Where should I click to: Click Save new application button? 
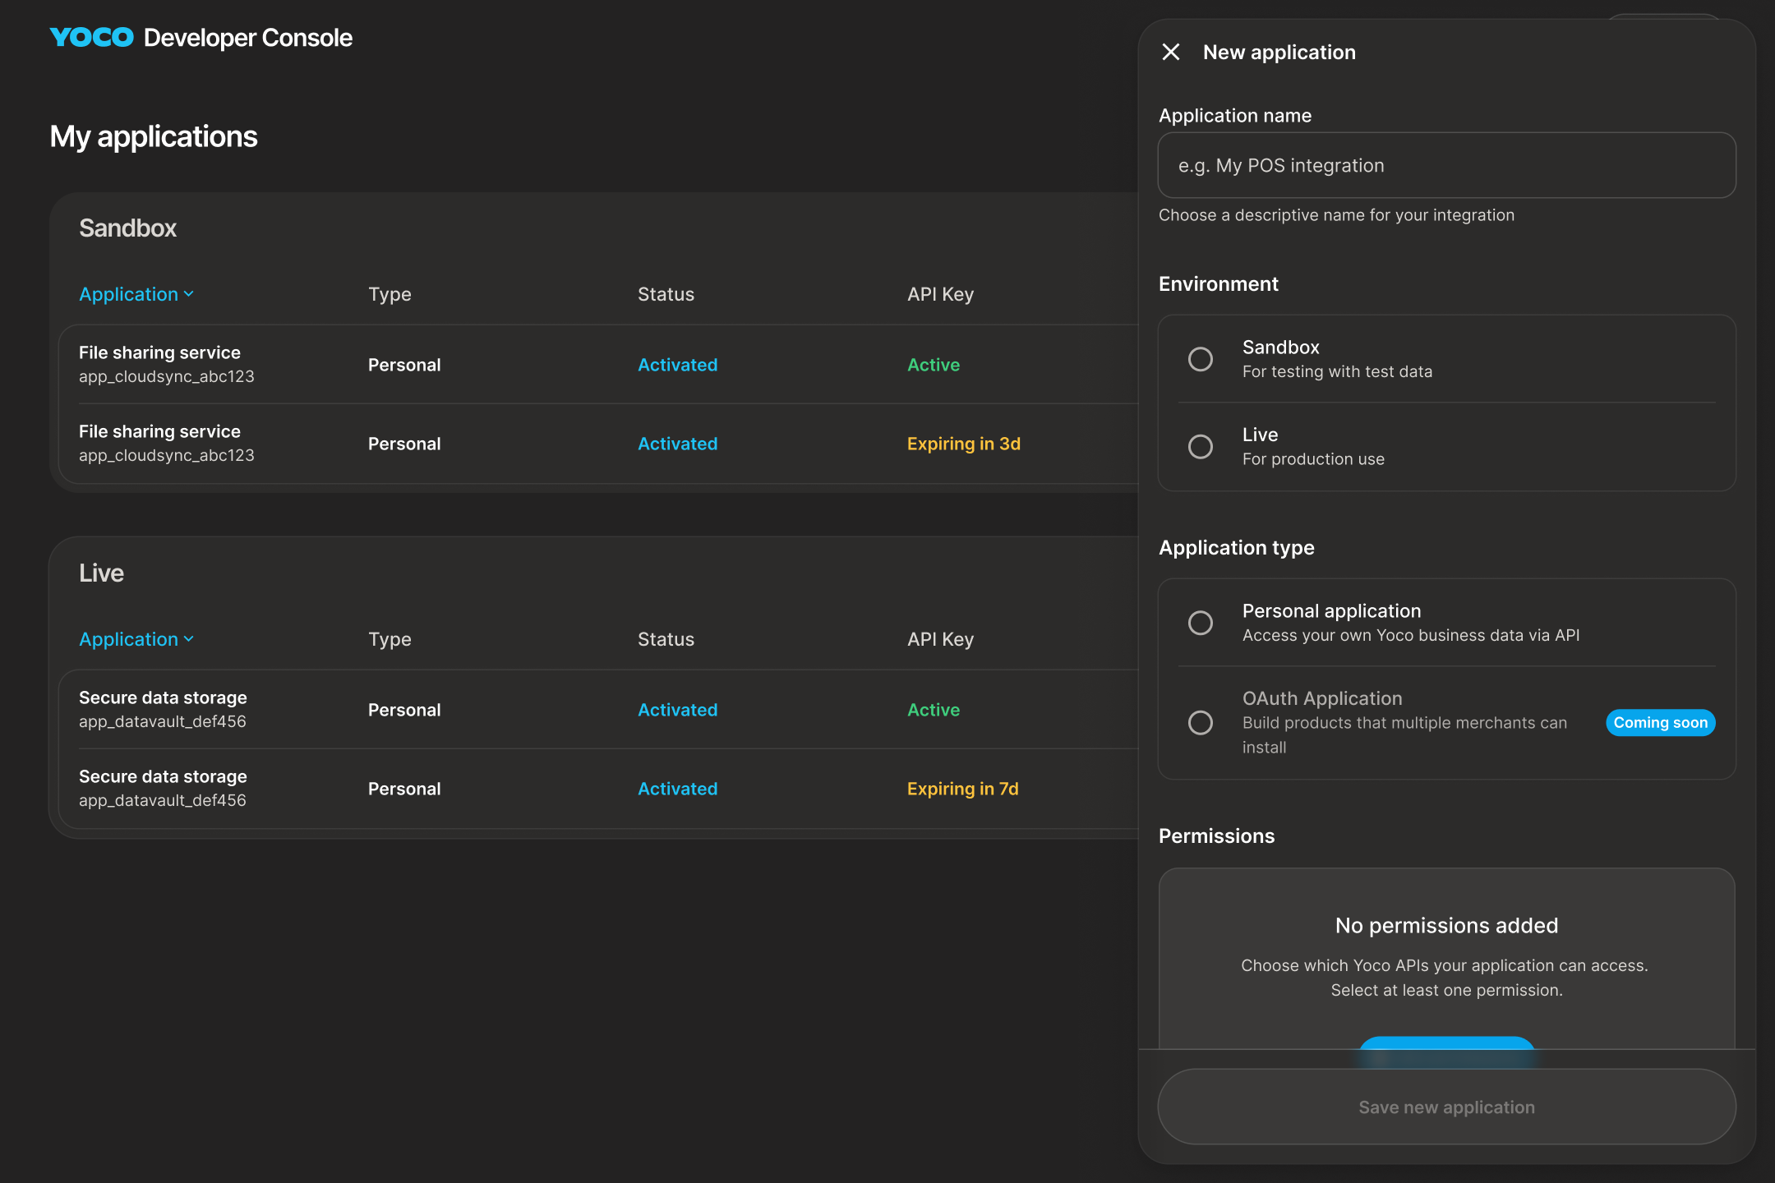[1446, 1107]
